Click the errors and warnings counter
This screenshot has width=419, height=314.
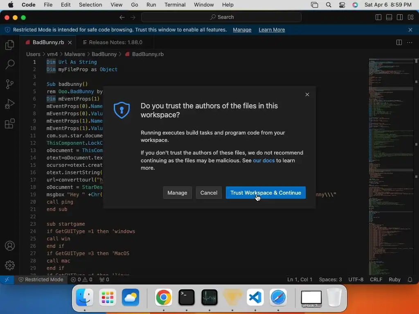tap(82, 280)
